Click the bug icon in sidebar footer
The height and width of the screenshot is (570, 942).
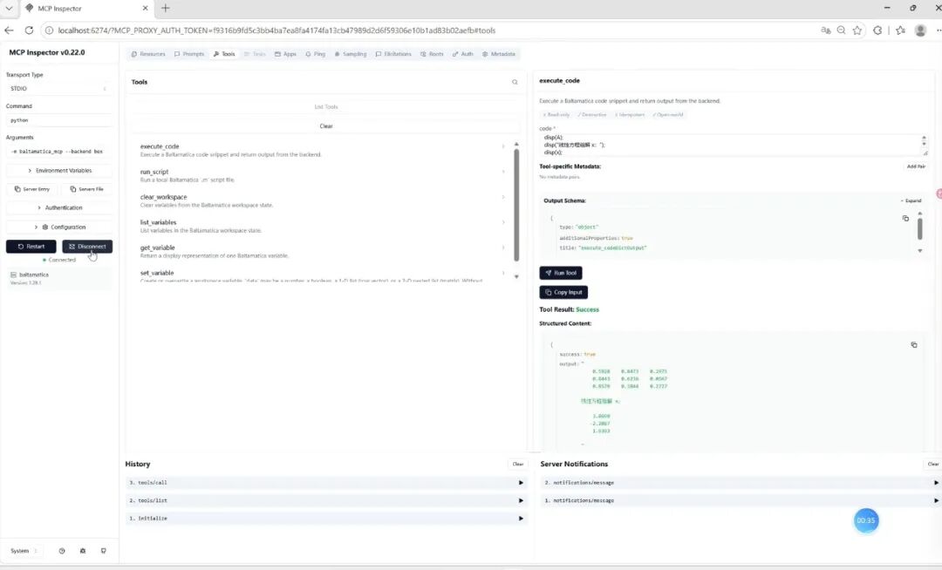click(83, 551)
